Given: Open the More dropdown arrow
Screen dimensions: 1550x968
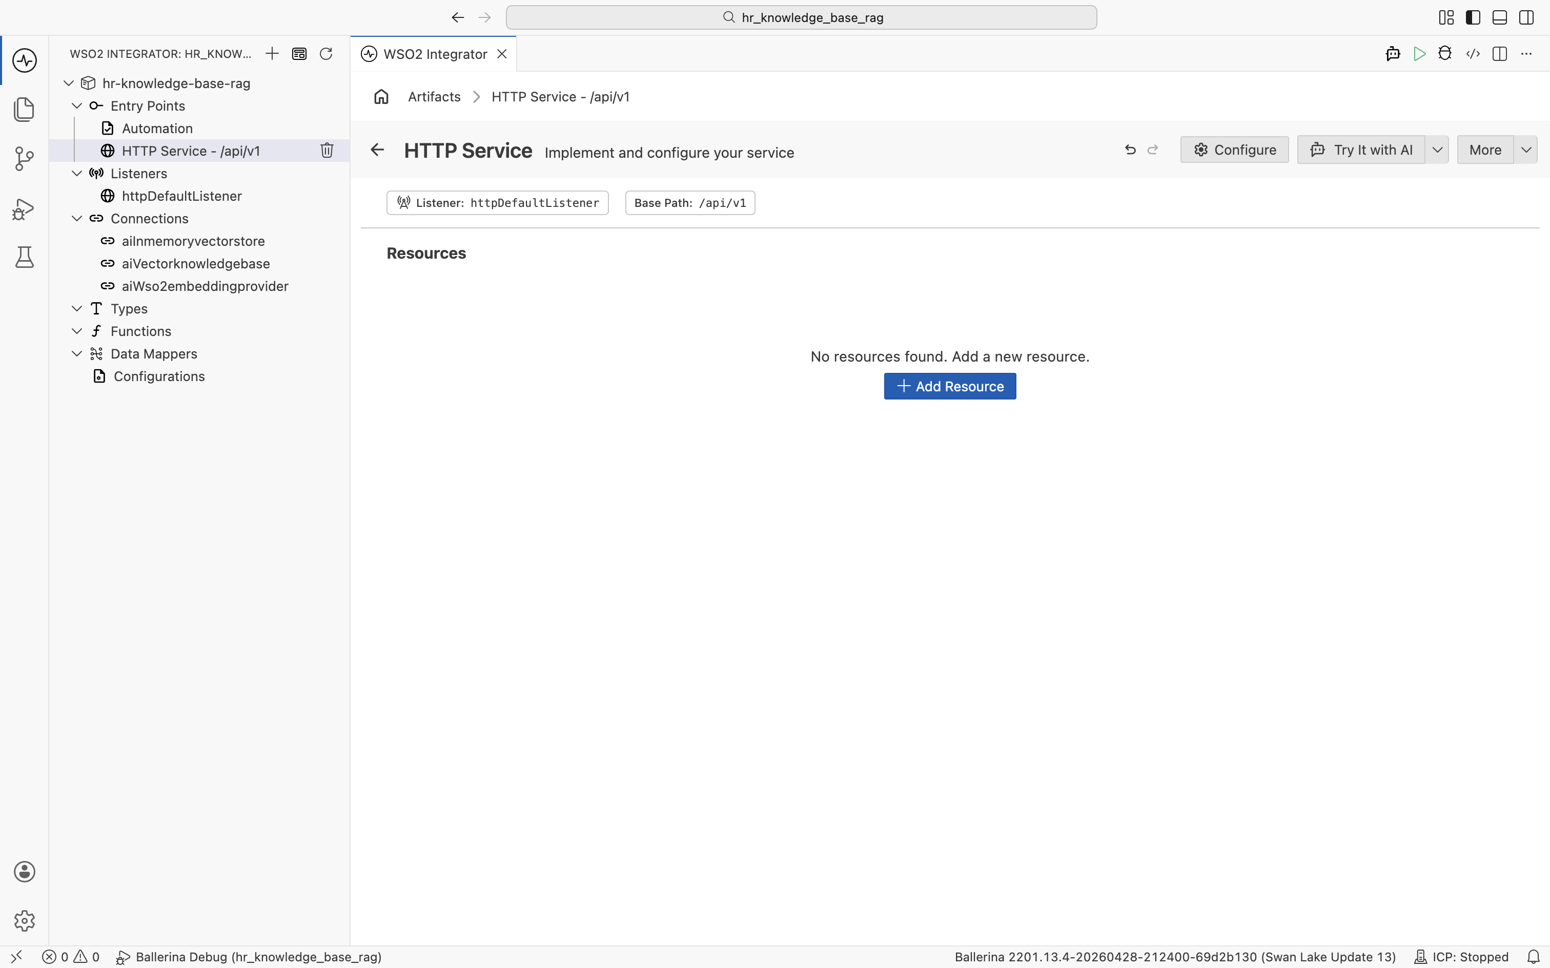Looking at the screenshot, I should [x=1526, y=150].
